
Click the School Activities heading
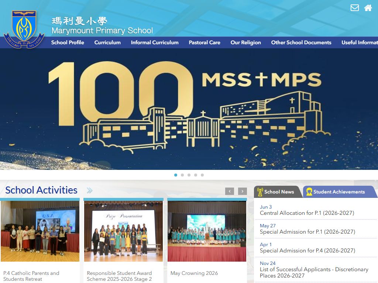tap(41, 190)
